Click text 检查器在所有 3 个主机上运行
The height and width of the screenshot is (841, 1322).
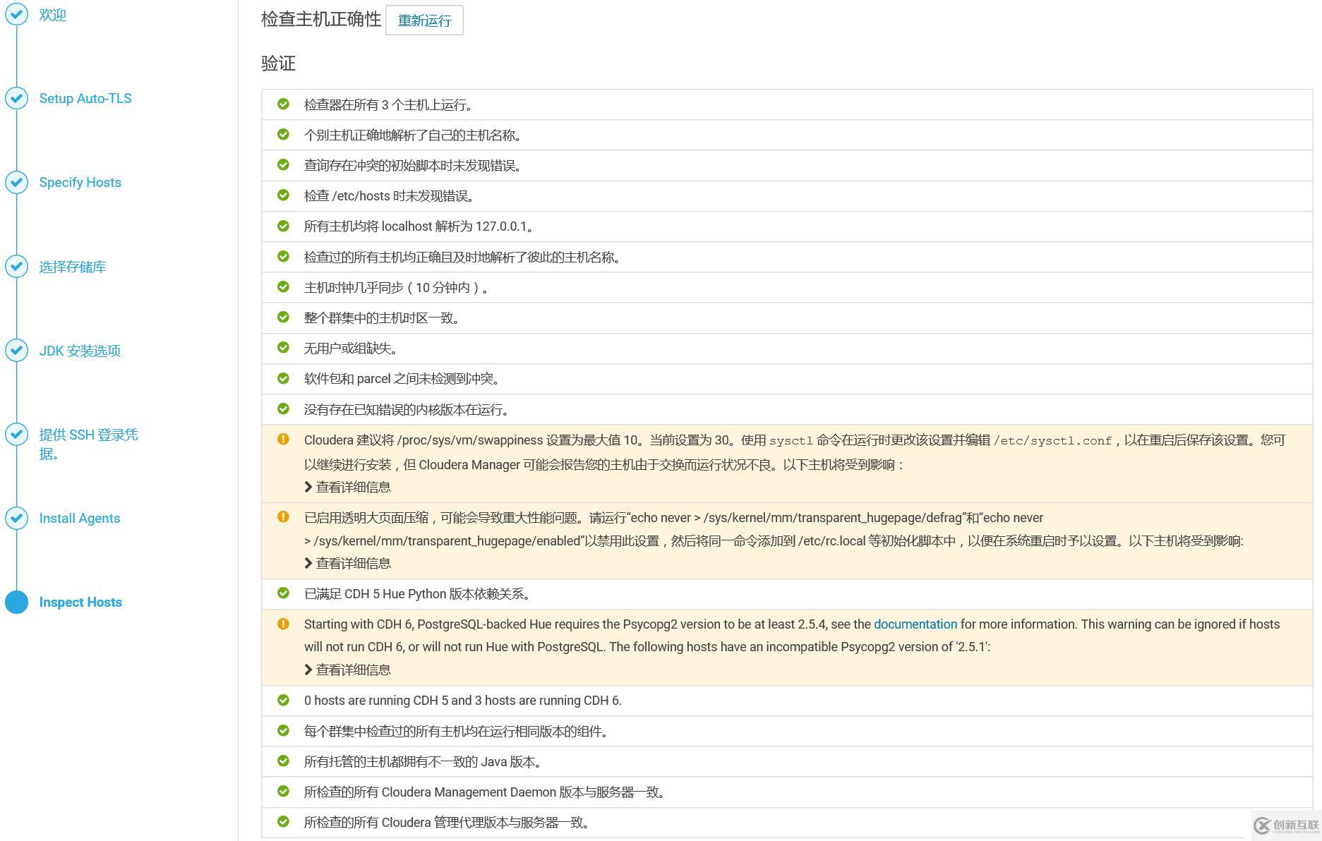[388, 105]
